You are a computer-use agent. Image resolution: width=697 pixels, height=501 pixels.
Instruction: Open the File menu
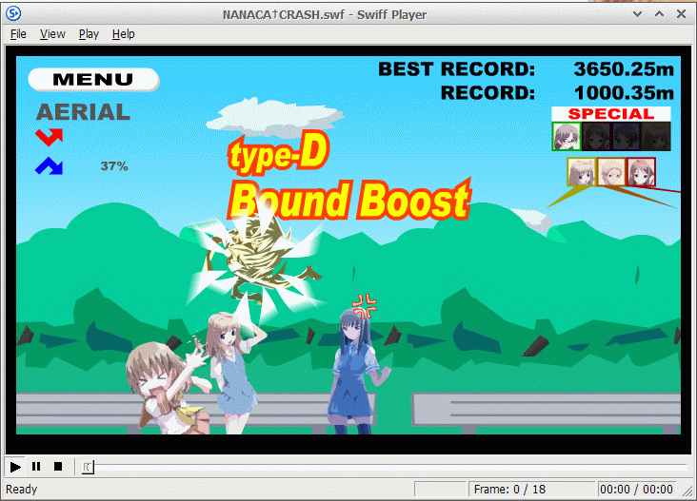[x=18, y=34]
